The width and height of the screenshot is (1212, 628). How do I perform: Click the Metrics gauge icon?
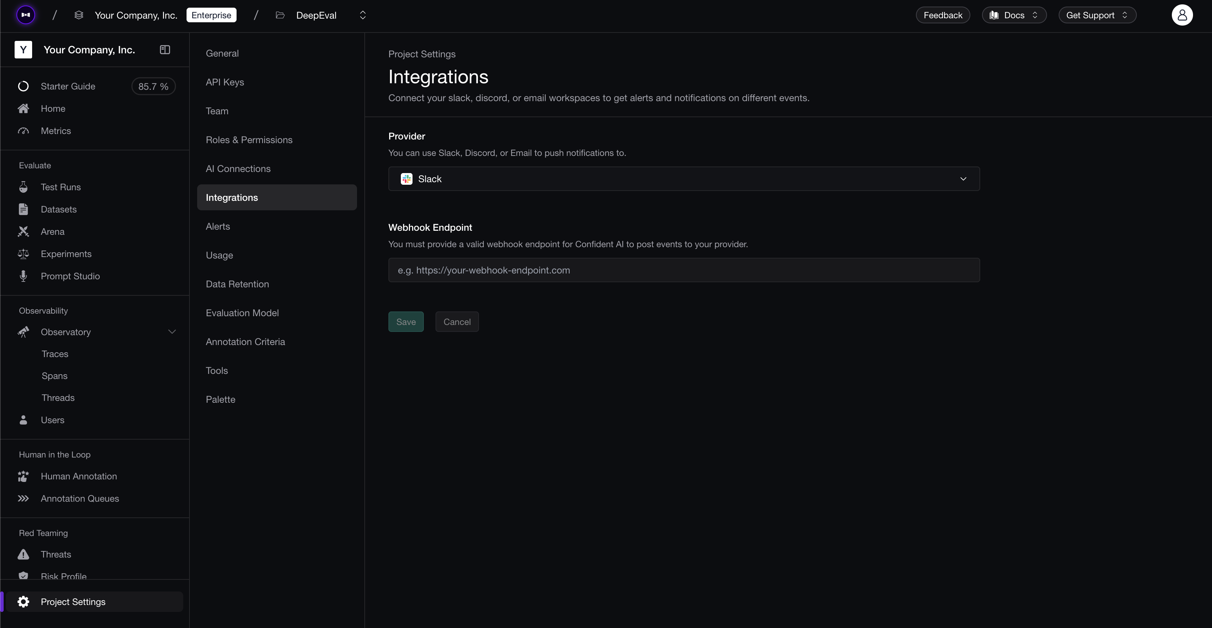(23, 131)
